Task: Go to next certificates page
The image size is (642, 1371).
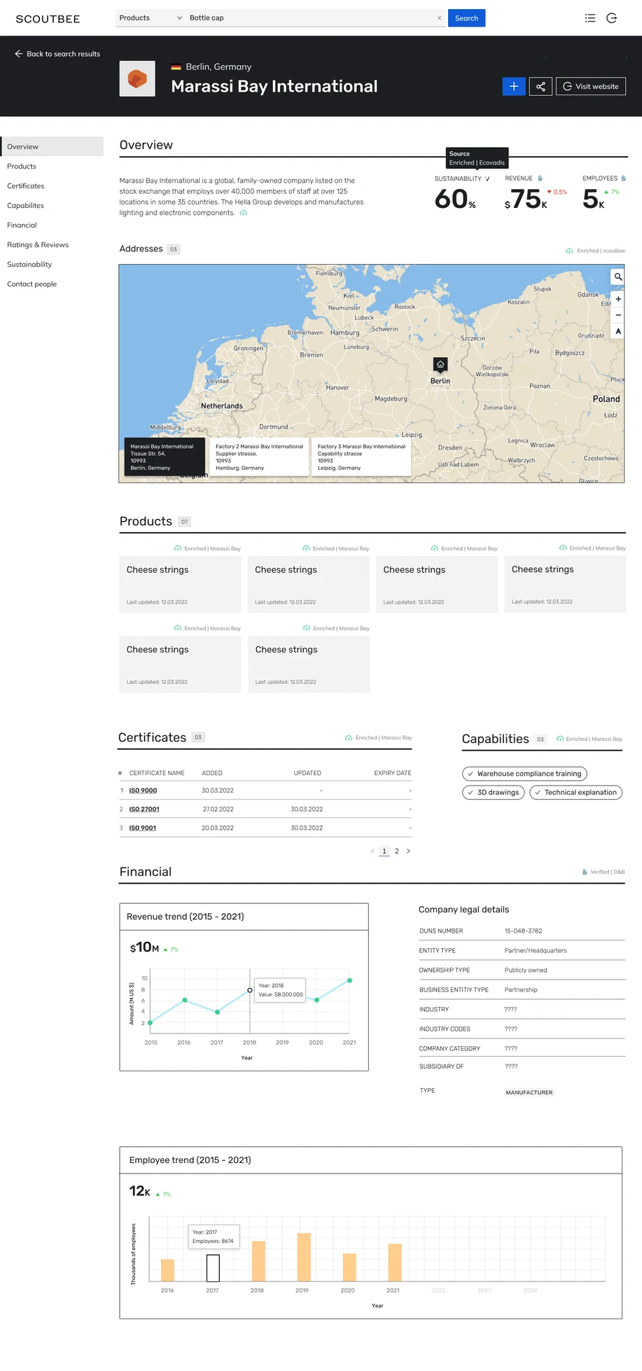Action: 408,851
